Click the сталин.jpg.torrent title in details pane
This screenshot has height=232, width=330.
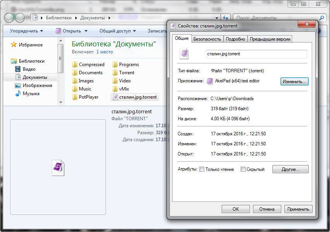click(132, 111)
